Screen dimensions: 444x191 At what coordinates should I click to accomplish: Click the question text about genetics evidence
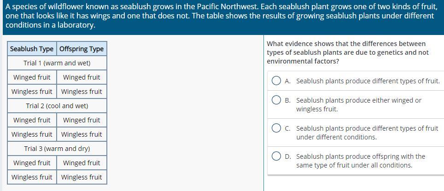tap(348, 52)
